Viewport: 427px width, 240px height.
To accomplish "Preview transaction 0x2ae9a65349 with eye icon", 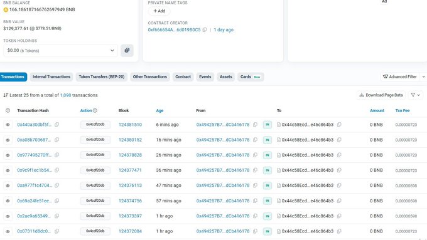I will pos(8,216).
